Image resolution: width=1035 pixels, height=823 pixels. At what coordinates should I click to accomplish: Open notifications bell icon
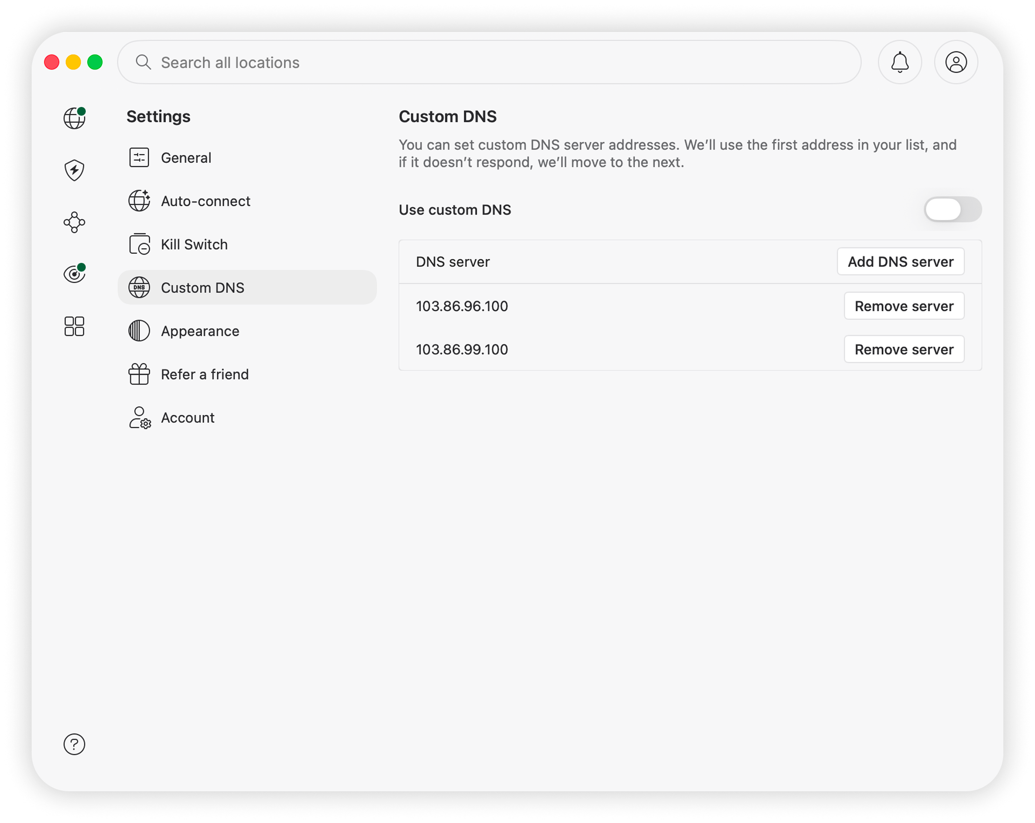pyautogui.click(x=900, y=62)
